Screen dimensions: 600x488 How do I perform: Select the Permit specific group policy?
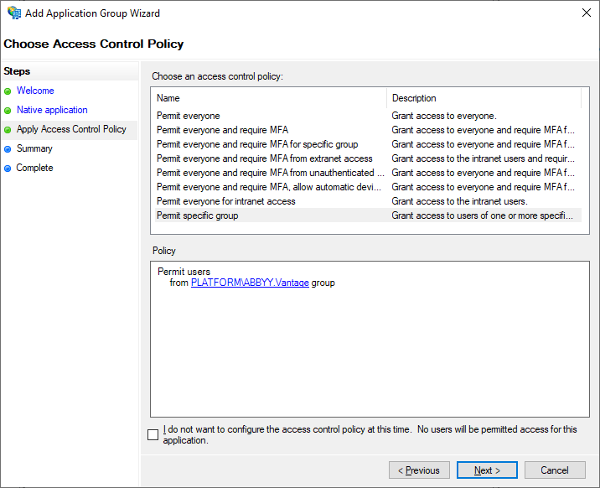(198, 215)
